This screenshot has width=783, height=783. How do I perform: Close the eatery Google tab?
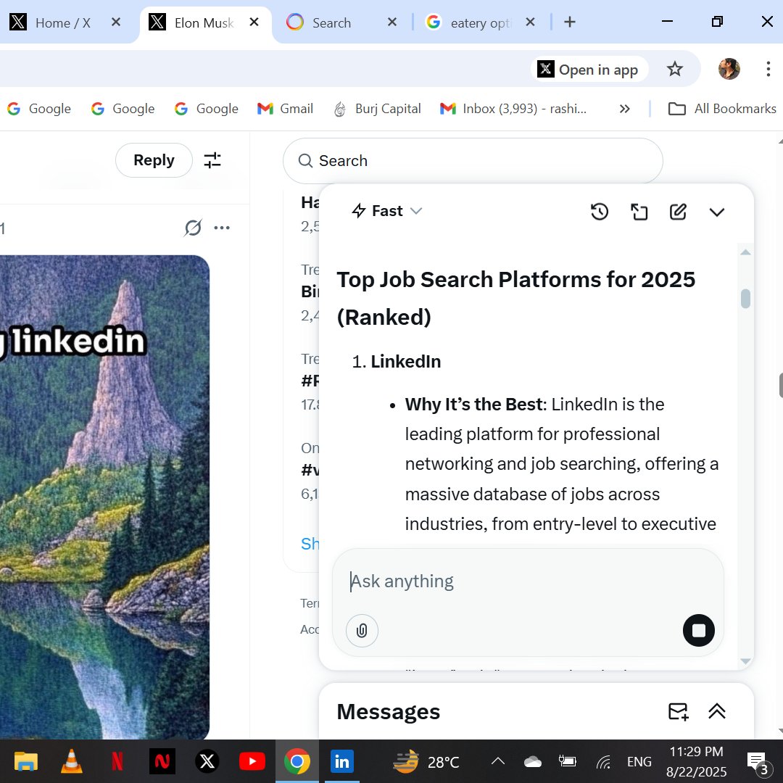click(530, 22)
